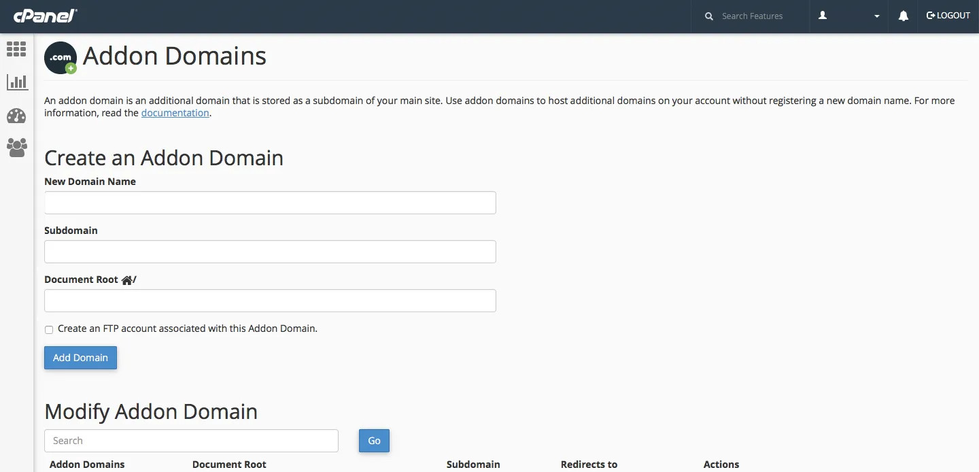Open the Dashboard gauge icon in sidebar
The image size is (979, 472).
point(16,116)
